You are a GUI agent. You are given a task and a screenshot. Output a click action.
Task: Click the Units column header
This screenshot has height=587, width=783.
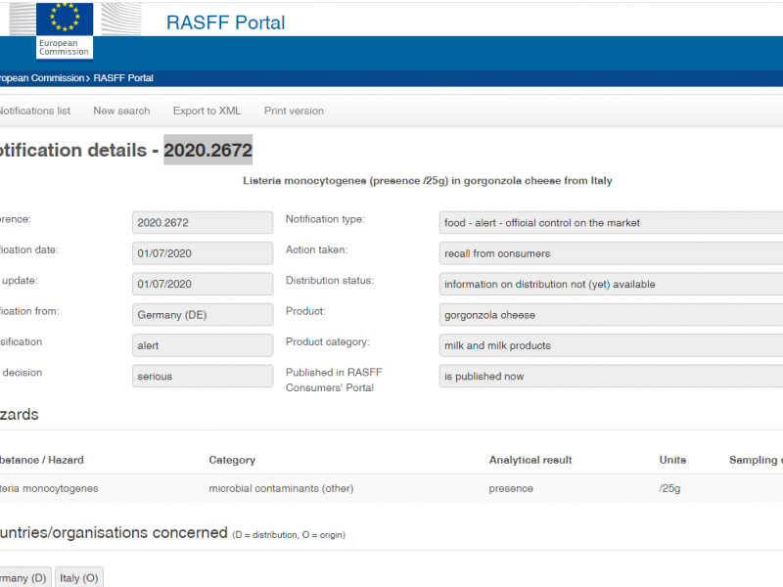tap(672, 460)
